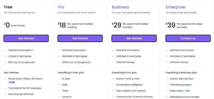Open the +more link in Free features

[12, 82]
